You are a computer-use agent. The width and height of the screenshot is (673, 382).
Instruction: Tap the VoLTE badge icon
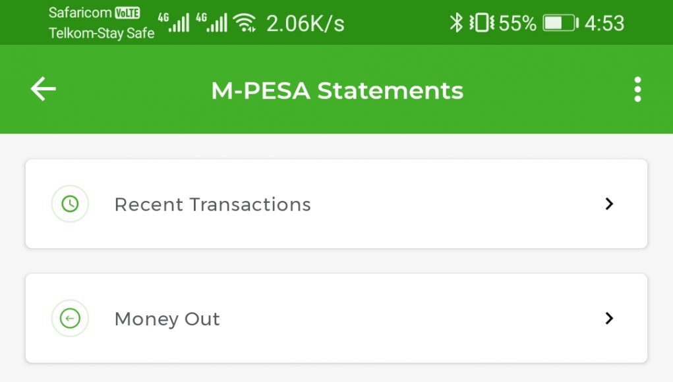[127, 13]
